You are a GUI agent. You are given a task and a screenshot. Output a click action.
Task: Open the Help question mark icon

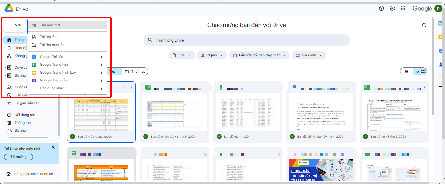[x=381, y=9]
